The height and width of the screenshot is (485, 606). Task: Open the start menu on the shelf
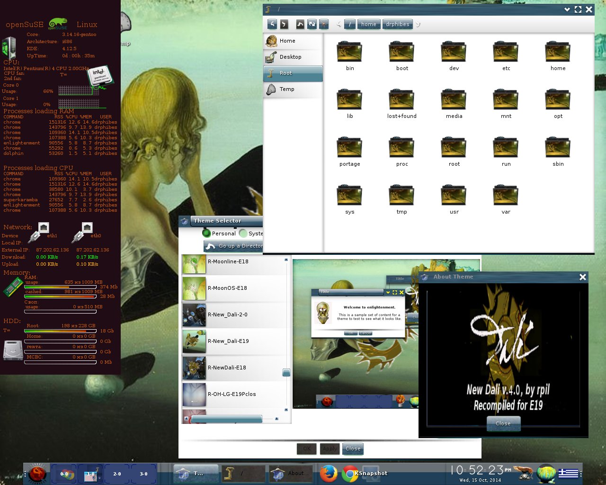click(x=37, y=473)
